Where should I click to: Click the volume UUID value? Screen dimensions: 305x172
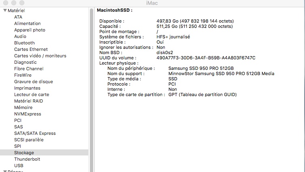click(206, 58)
